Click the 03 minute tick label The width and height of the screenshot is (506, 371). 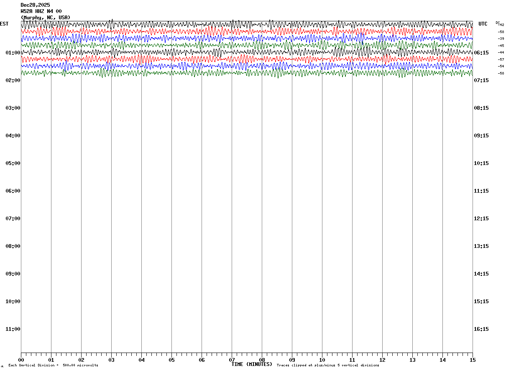click(x=111, y=360)
